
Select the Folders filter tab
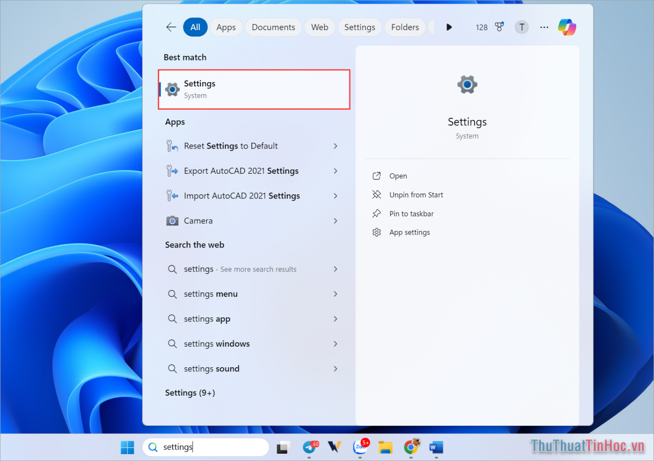tap(404, 27)
